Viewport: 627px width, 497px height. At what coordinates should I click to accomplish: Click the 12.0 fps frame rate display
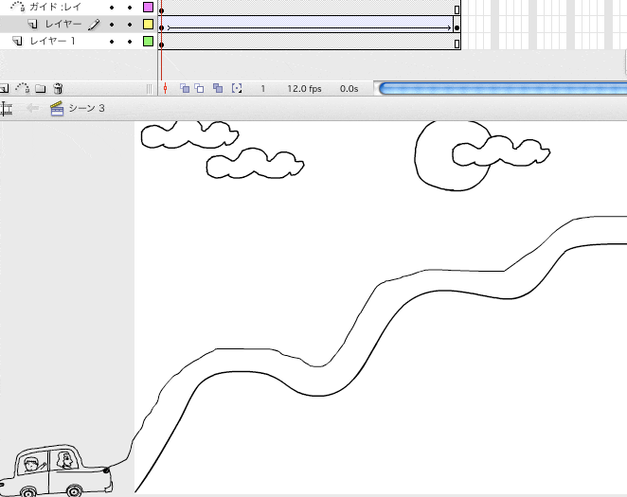304,89
